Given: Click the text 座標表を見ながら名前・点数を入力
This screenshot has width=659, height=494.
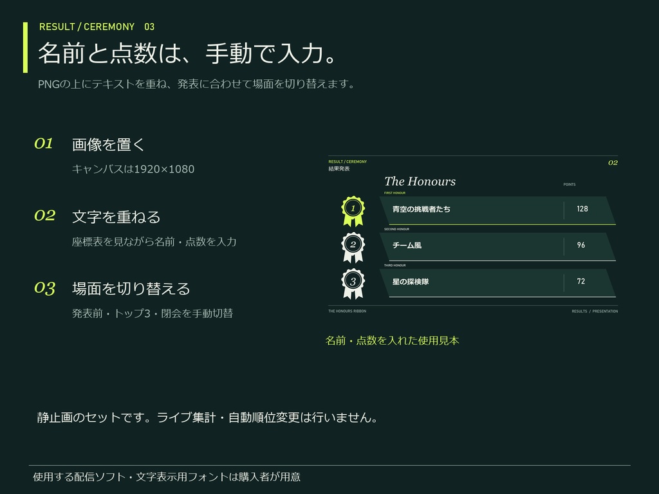Looking at the screenshot, I should click(x=154, y=242).
